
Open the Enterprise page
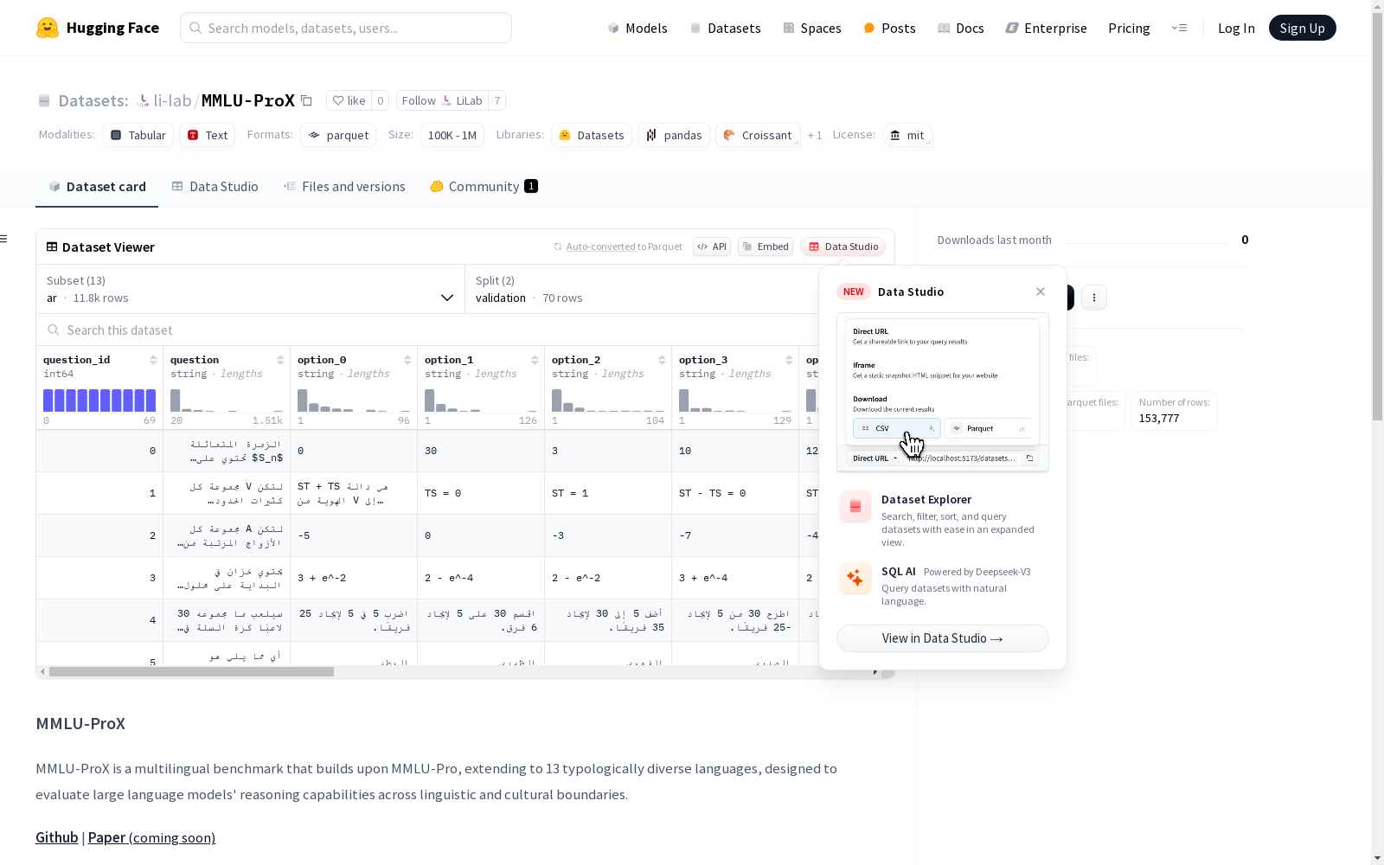[x=1047, y=28]
